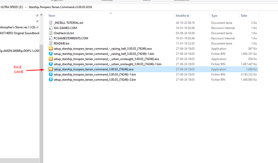This screenshot has width=278, height=163.
Task: Click the urban_onslaught -1.bin file icon
Action: pyautogui.click(x=51, y=64)
